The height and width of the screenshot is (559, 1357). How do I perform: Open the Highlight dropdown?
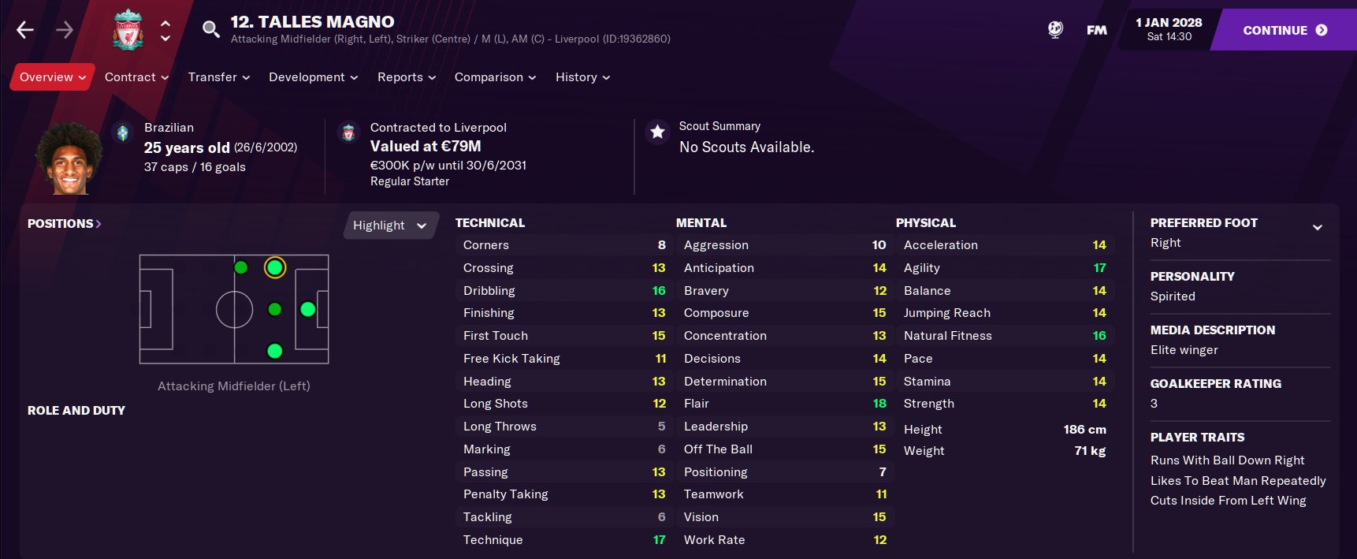389,225
